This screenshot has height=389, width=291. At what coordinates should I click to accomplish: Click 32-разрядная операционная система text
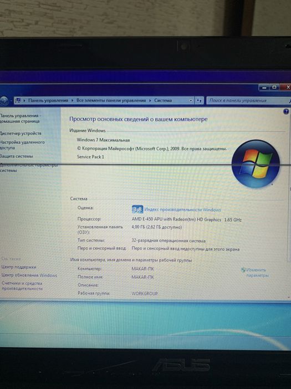[x=169, y=241]
